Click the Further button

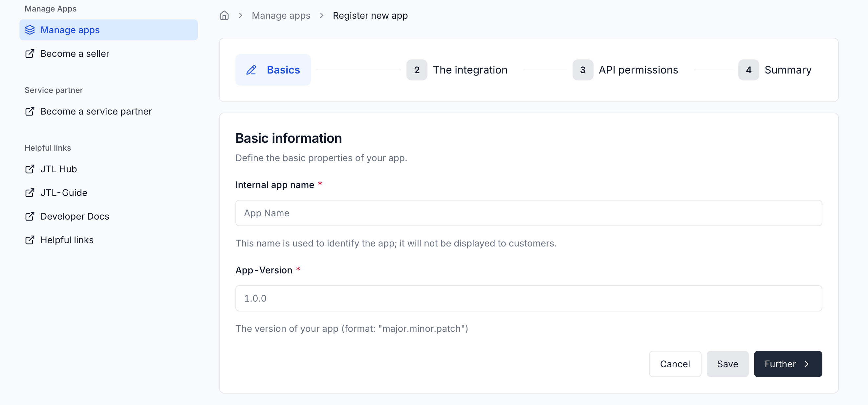pyautogui.click(x=788, y=364)
